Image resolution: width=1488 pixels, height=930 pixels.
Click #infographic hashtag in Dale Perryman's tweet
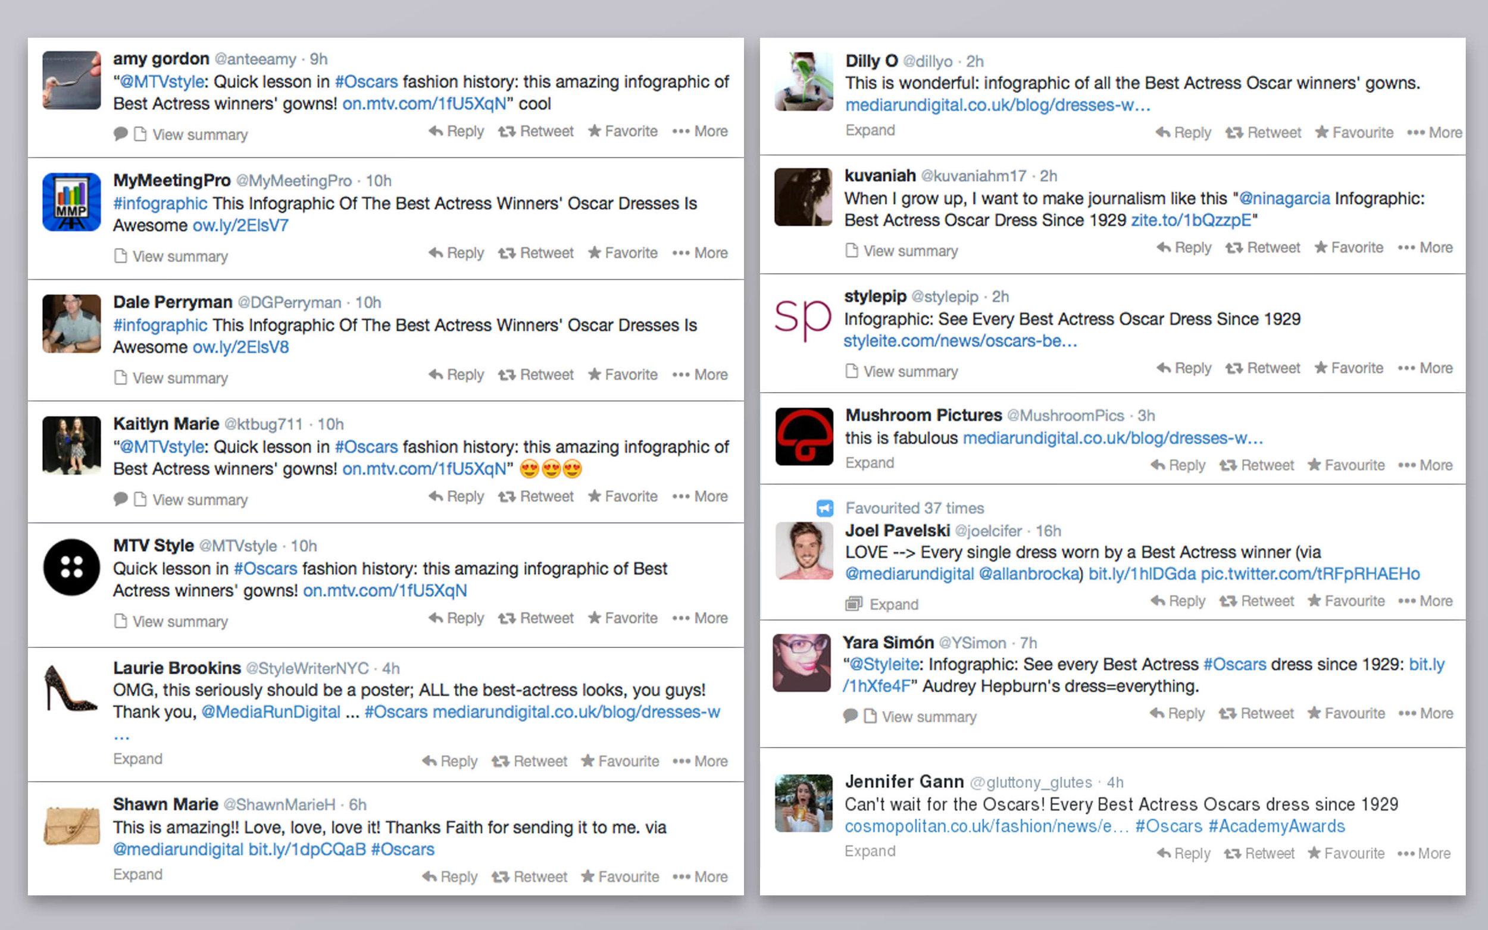coord(160,325)
